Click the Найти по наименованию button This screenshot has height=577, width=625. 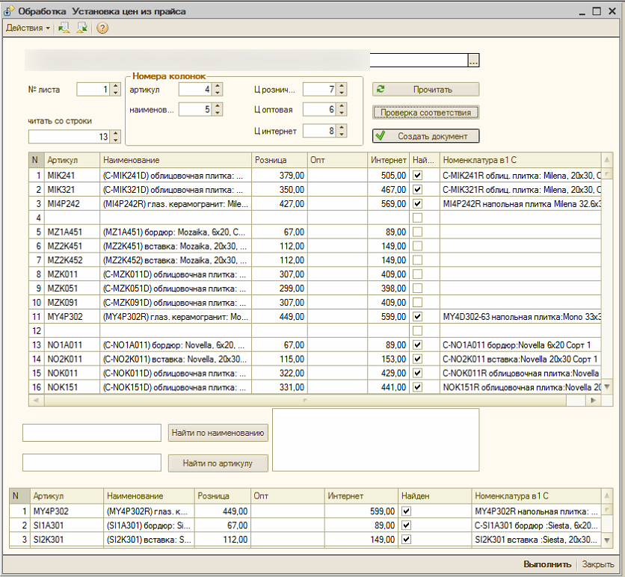(218, 433)
